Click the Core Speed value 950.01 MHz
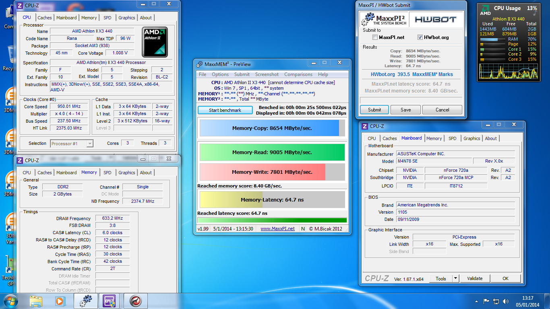 pyautogui.click(x=68, y=107)
